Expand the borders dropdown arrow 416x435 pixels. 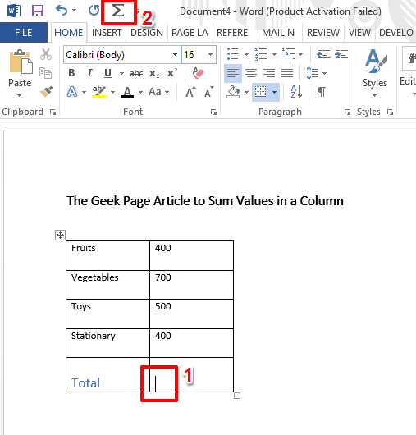click(x=274, y=92)
